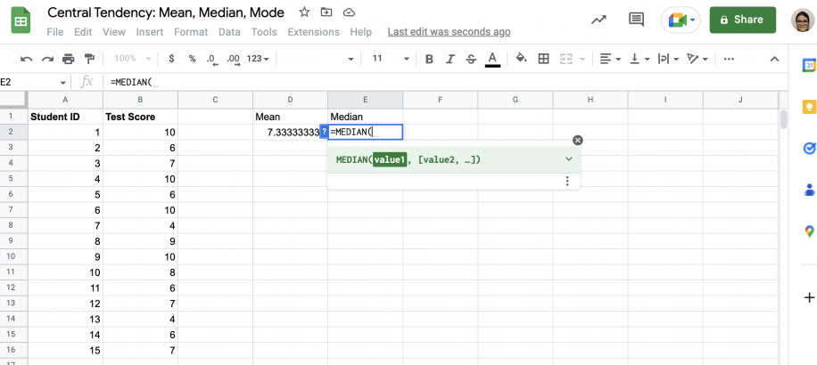Open text wrapping dropdown
Screen dimensions: 817x365
pos(669,59)
